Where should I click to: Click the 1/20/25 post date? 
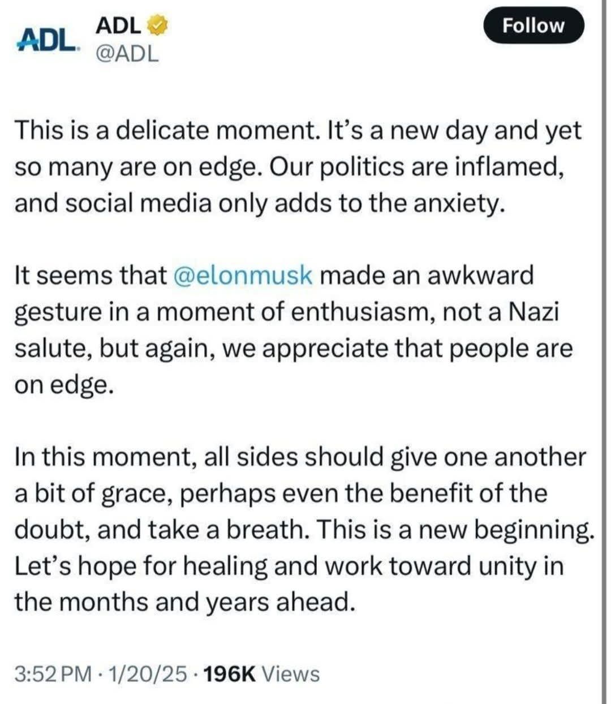pos(149,674)
